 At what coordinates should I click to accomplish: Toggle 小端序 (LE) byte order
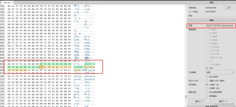tap(207, 85)
